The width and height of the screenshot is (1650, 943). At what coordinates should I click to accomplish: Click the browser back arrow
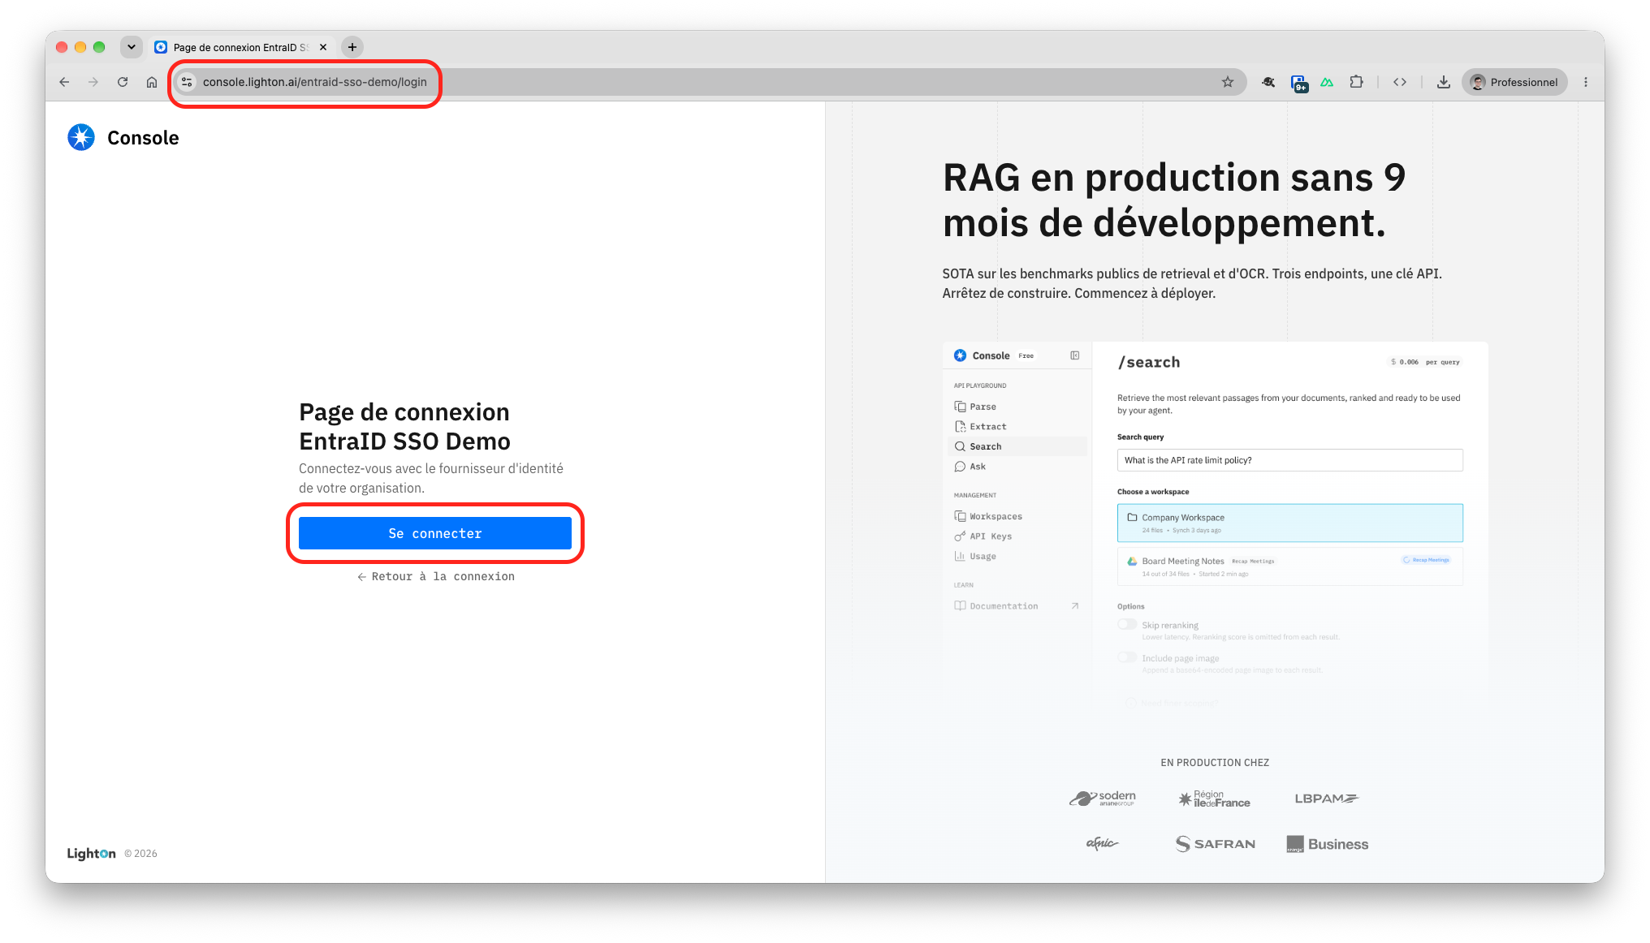[64, 82]
